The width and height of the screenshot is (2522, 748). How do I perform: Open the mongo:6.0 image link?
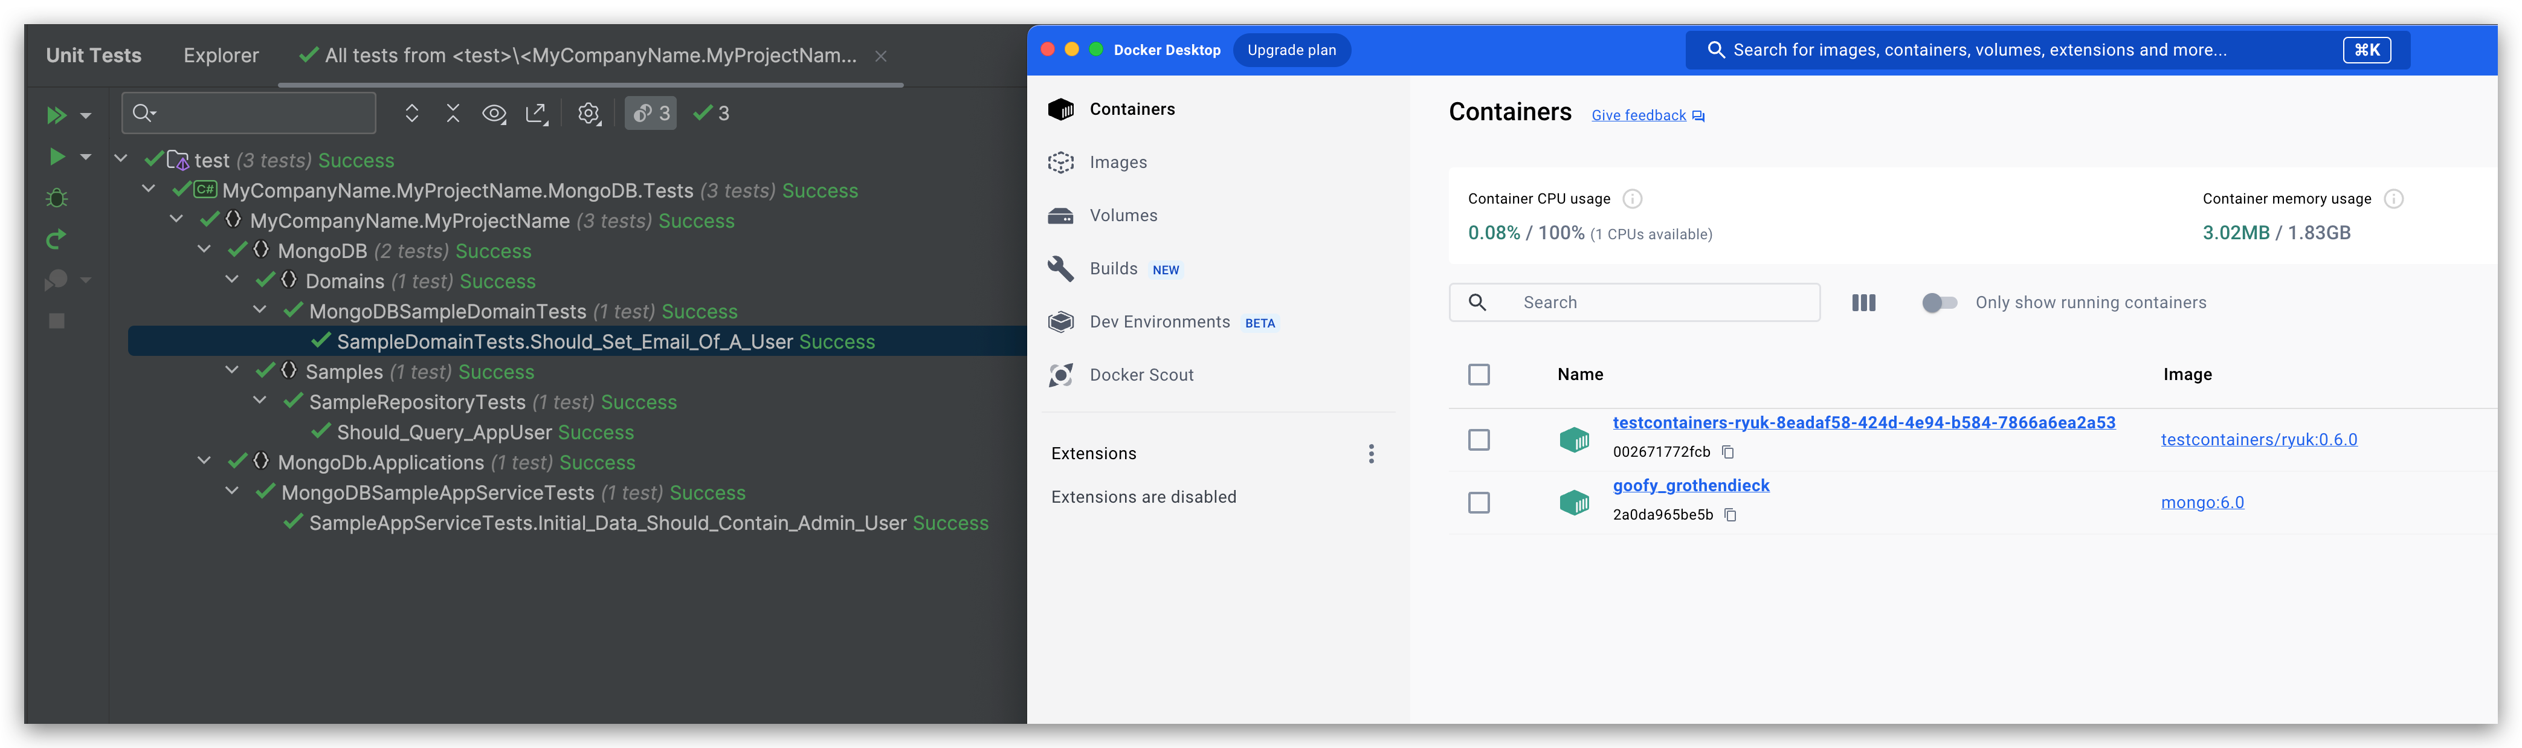(x=2203, y=502)
